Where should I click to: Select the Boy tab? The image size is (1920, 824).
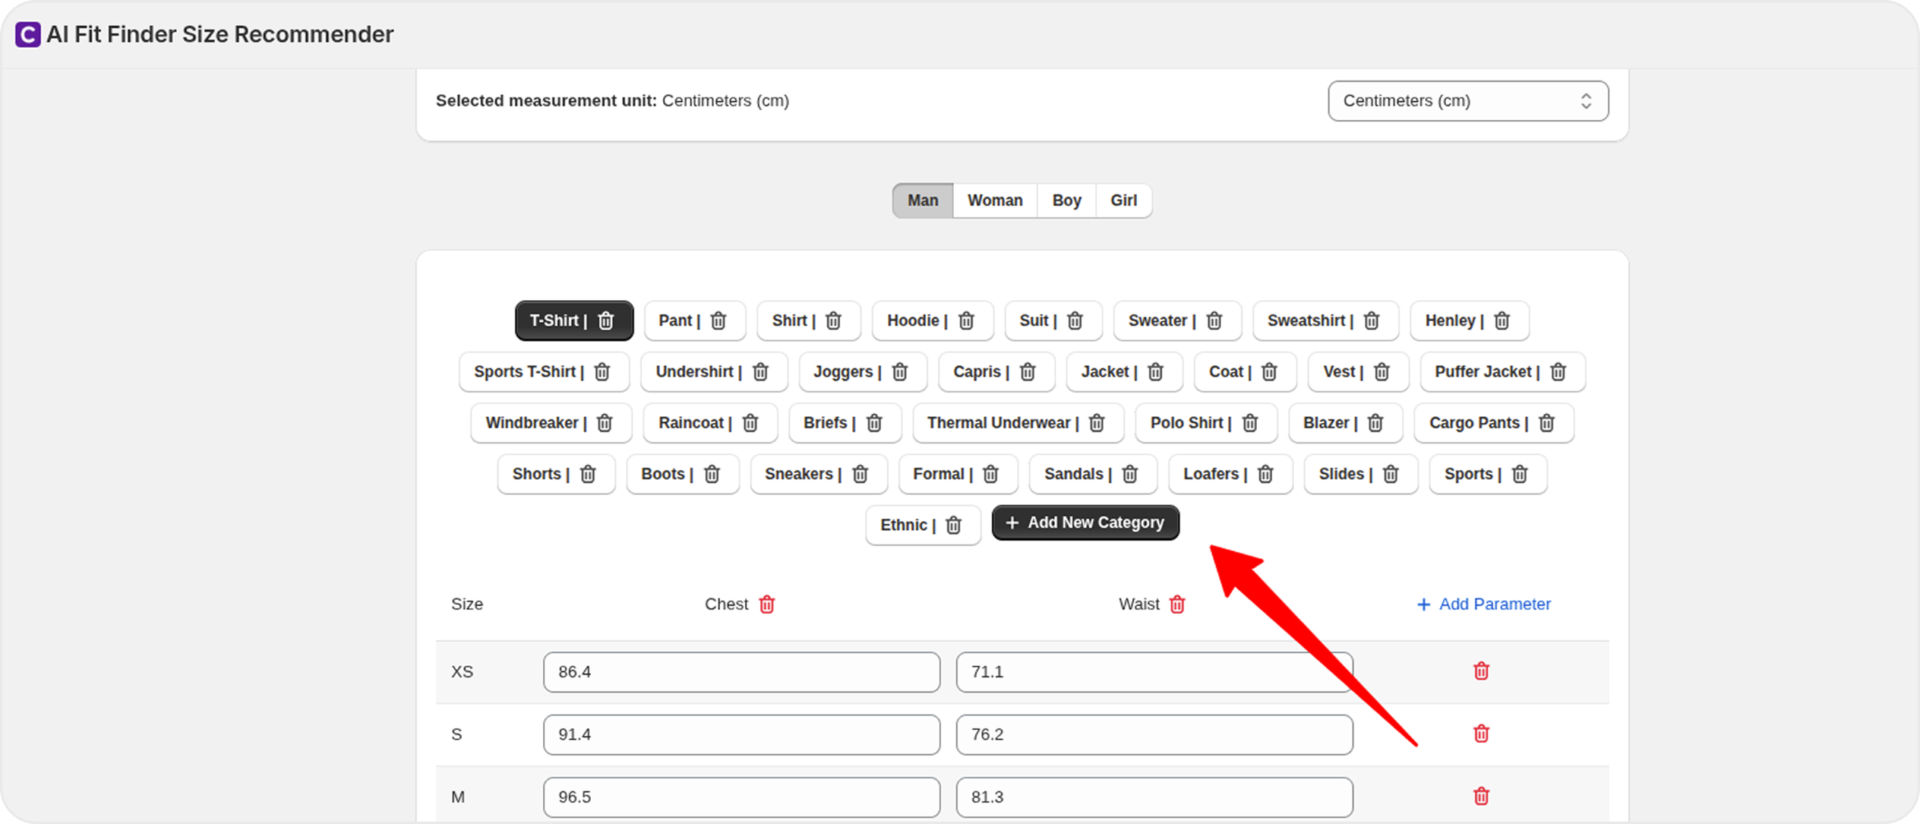click(x=1066, y=201)
